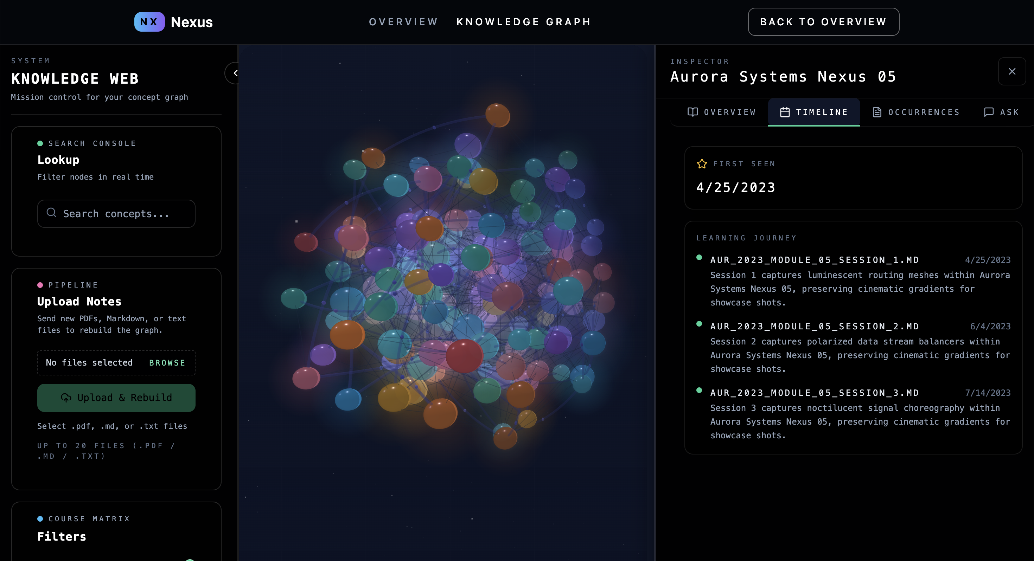This screenshot has height=561, width=1034.
Task: Click the First Seen star icon
Action: tap(702, 164)
